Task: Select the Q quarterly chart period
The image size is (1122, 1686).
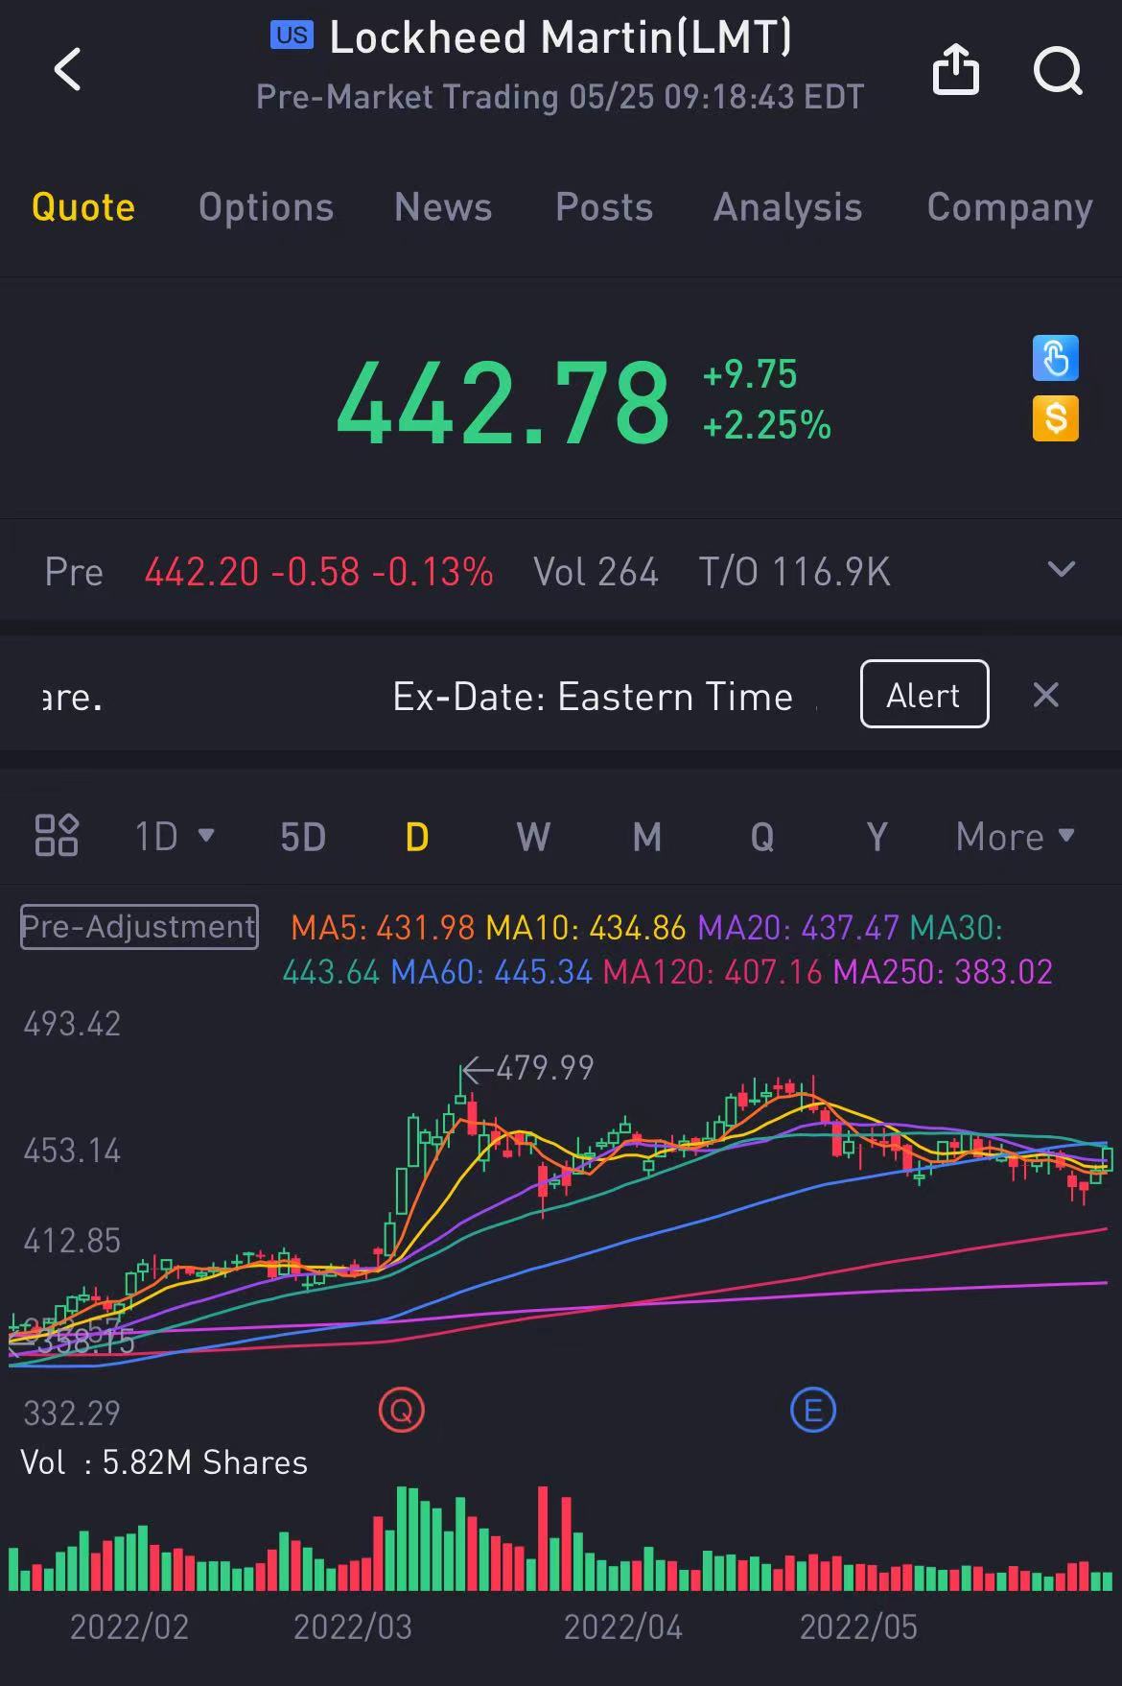Action: pos(762,837)
